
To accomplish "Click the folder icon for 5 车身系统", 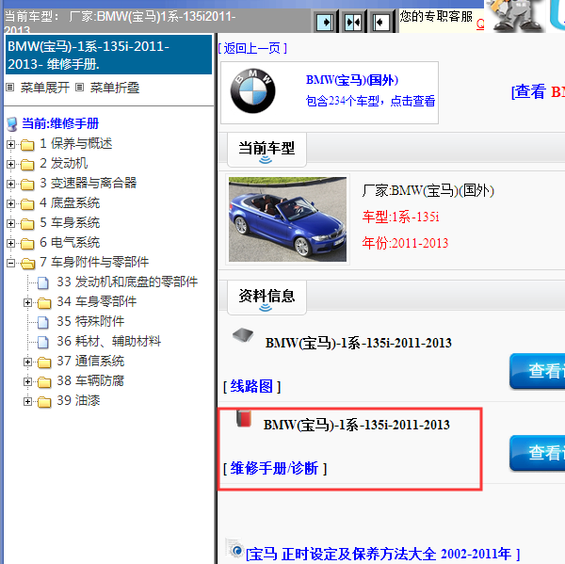I will [27, 224].
